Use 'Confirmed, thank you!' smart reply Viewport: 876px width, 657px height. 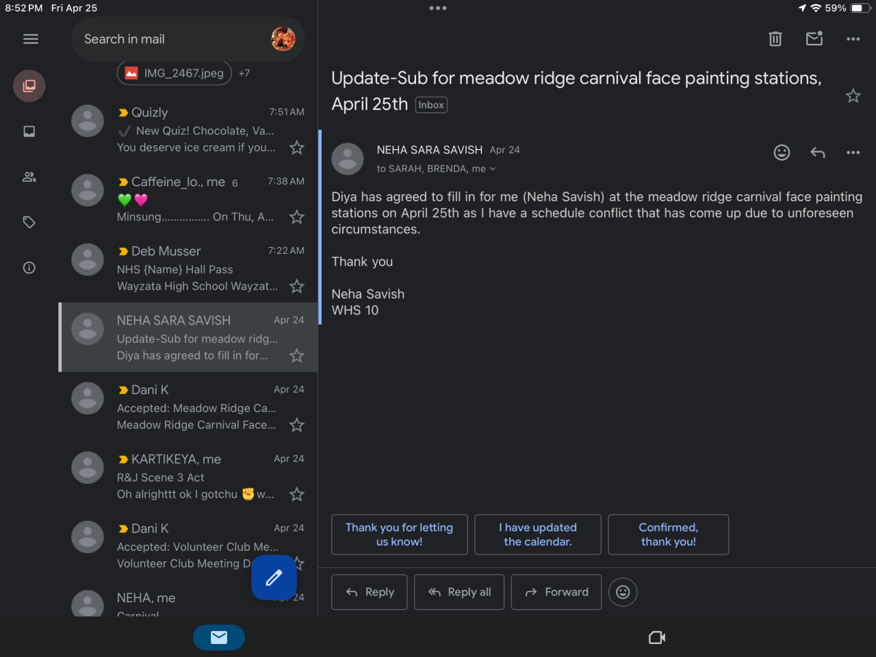668,534
